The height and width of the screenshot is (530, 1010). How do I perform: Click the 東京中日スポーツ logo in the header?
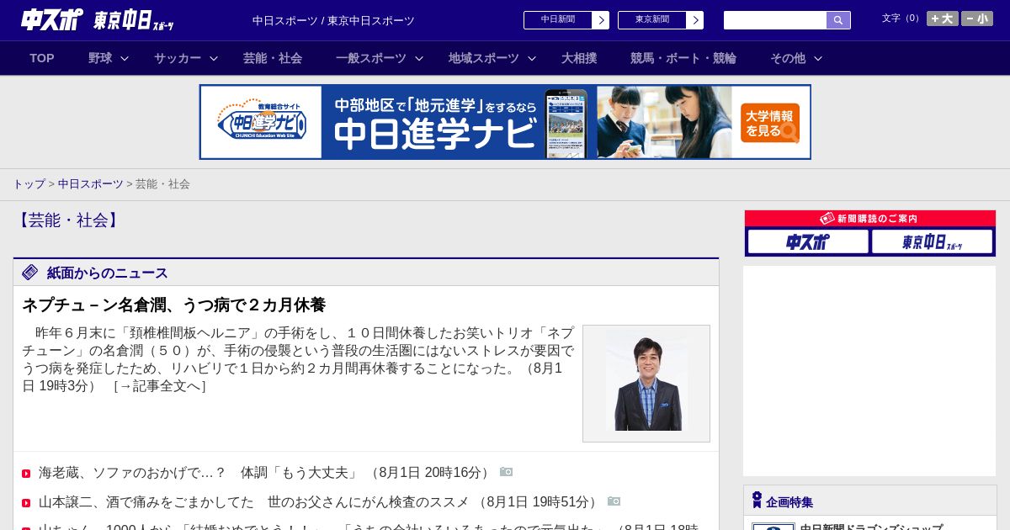click(133, 20)
